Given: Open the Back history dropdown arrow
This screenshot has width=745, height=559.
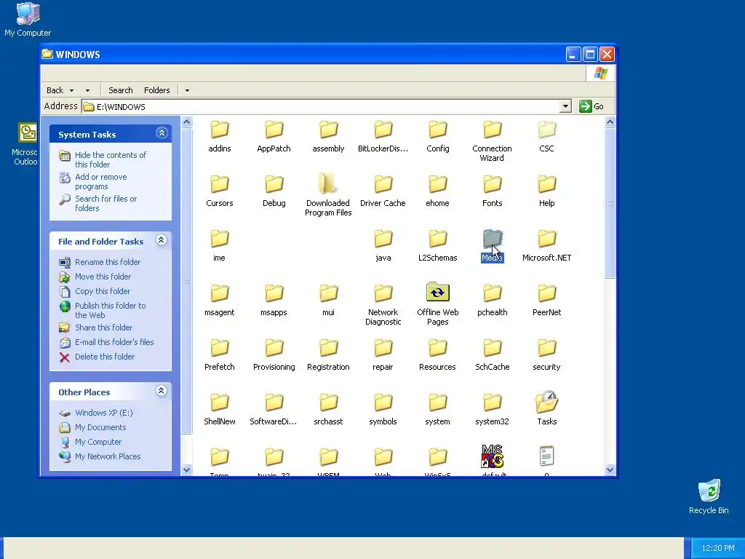Looking at the screenshot, I should 72,90.
